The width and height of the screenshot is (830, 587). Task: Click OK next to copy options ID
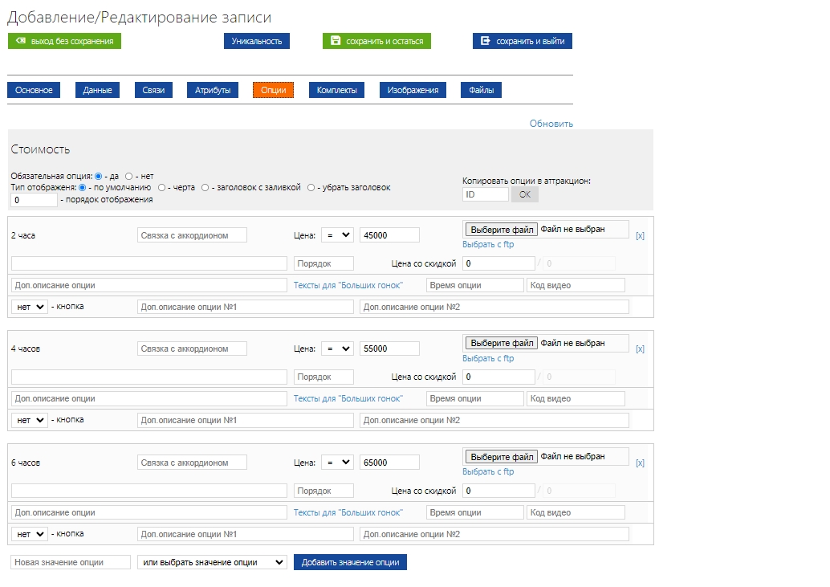pos(524,194)
